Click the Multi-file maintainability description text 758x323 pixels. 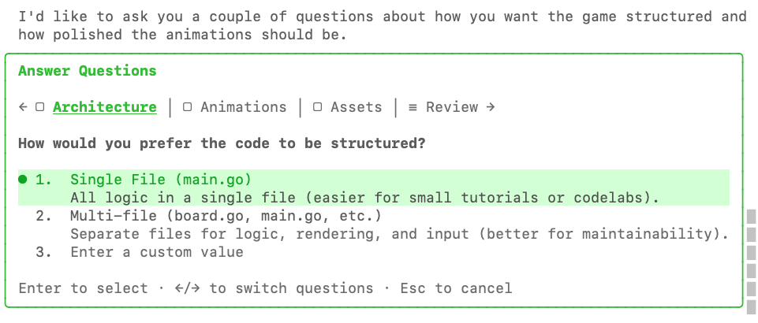tap(398, 234)
